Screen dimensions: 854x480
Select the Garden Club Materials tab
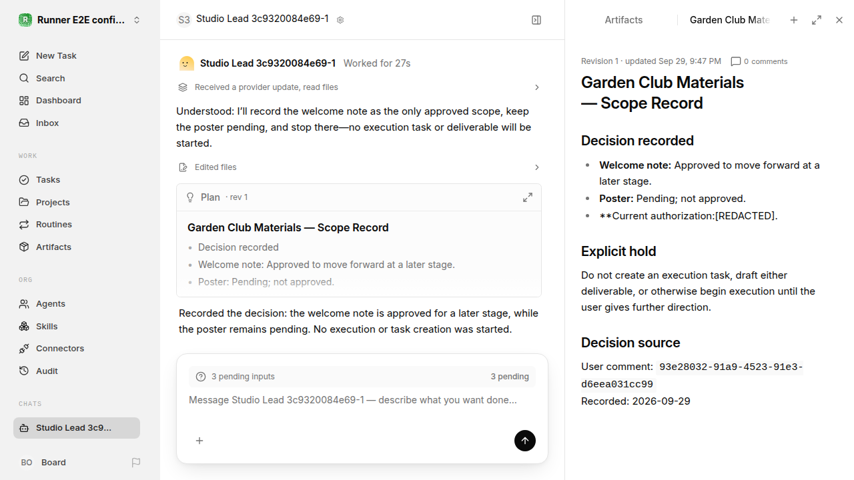tap(730, 20)
